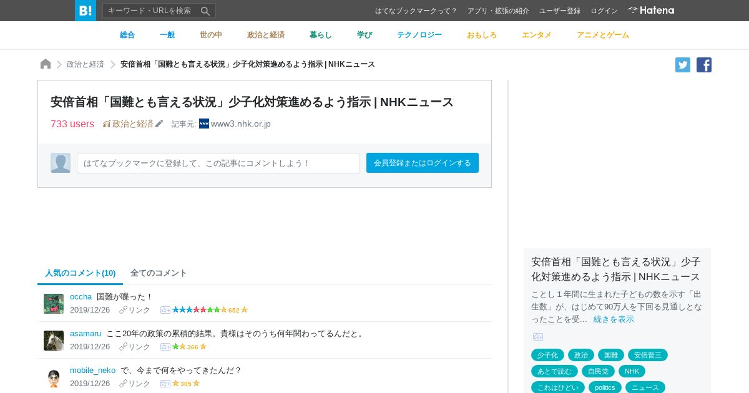Open asamaru's username link

[86, 333]
